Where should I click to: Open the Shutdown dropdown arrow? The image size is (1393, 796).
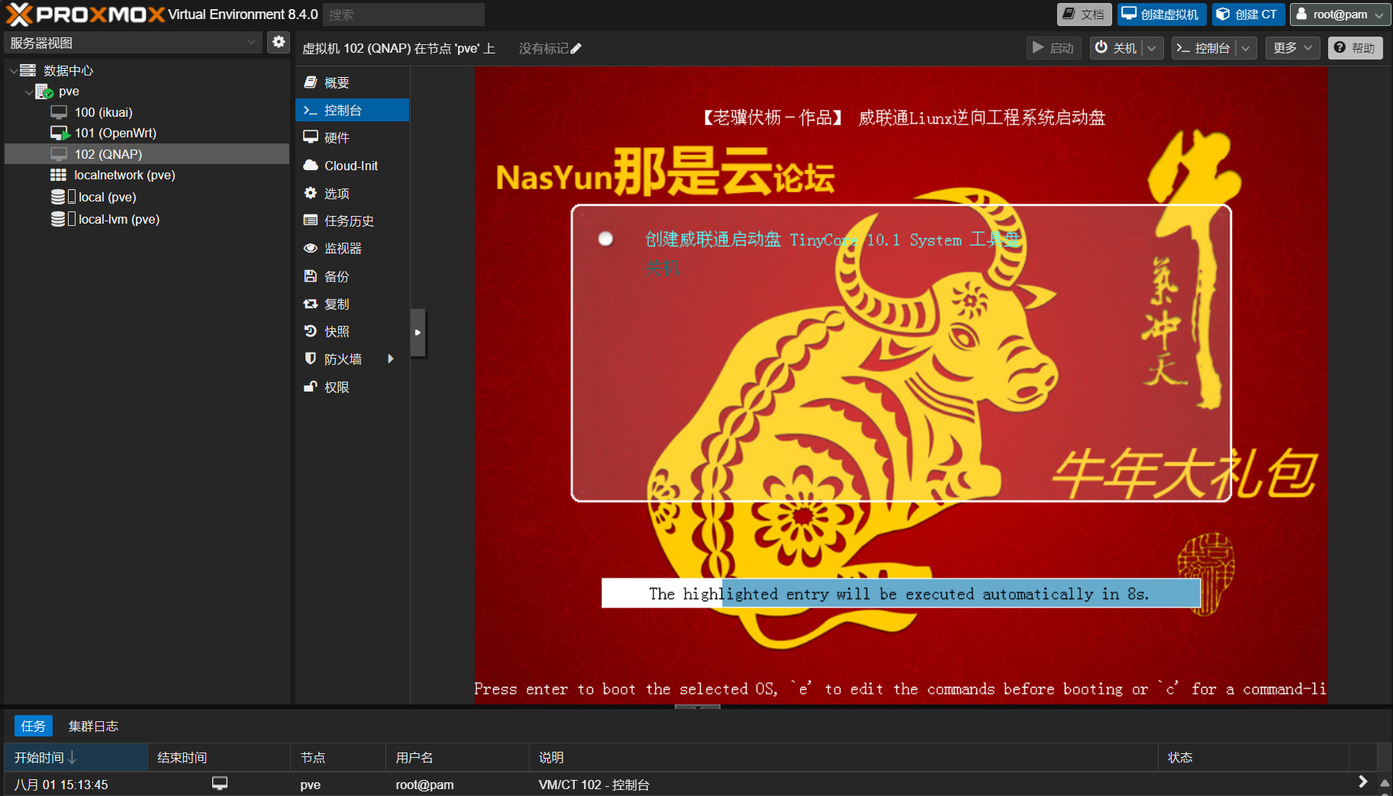coord(1153,48)
